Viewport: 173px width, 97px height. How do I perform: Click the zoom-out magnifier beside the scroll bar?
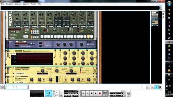point(2,87)
